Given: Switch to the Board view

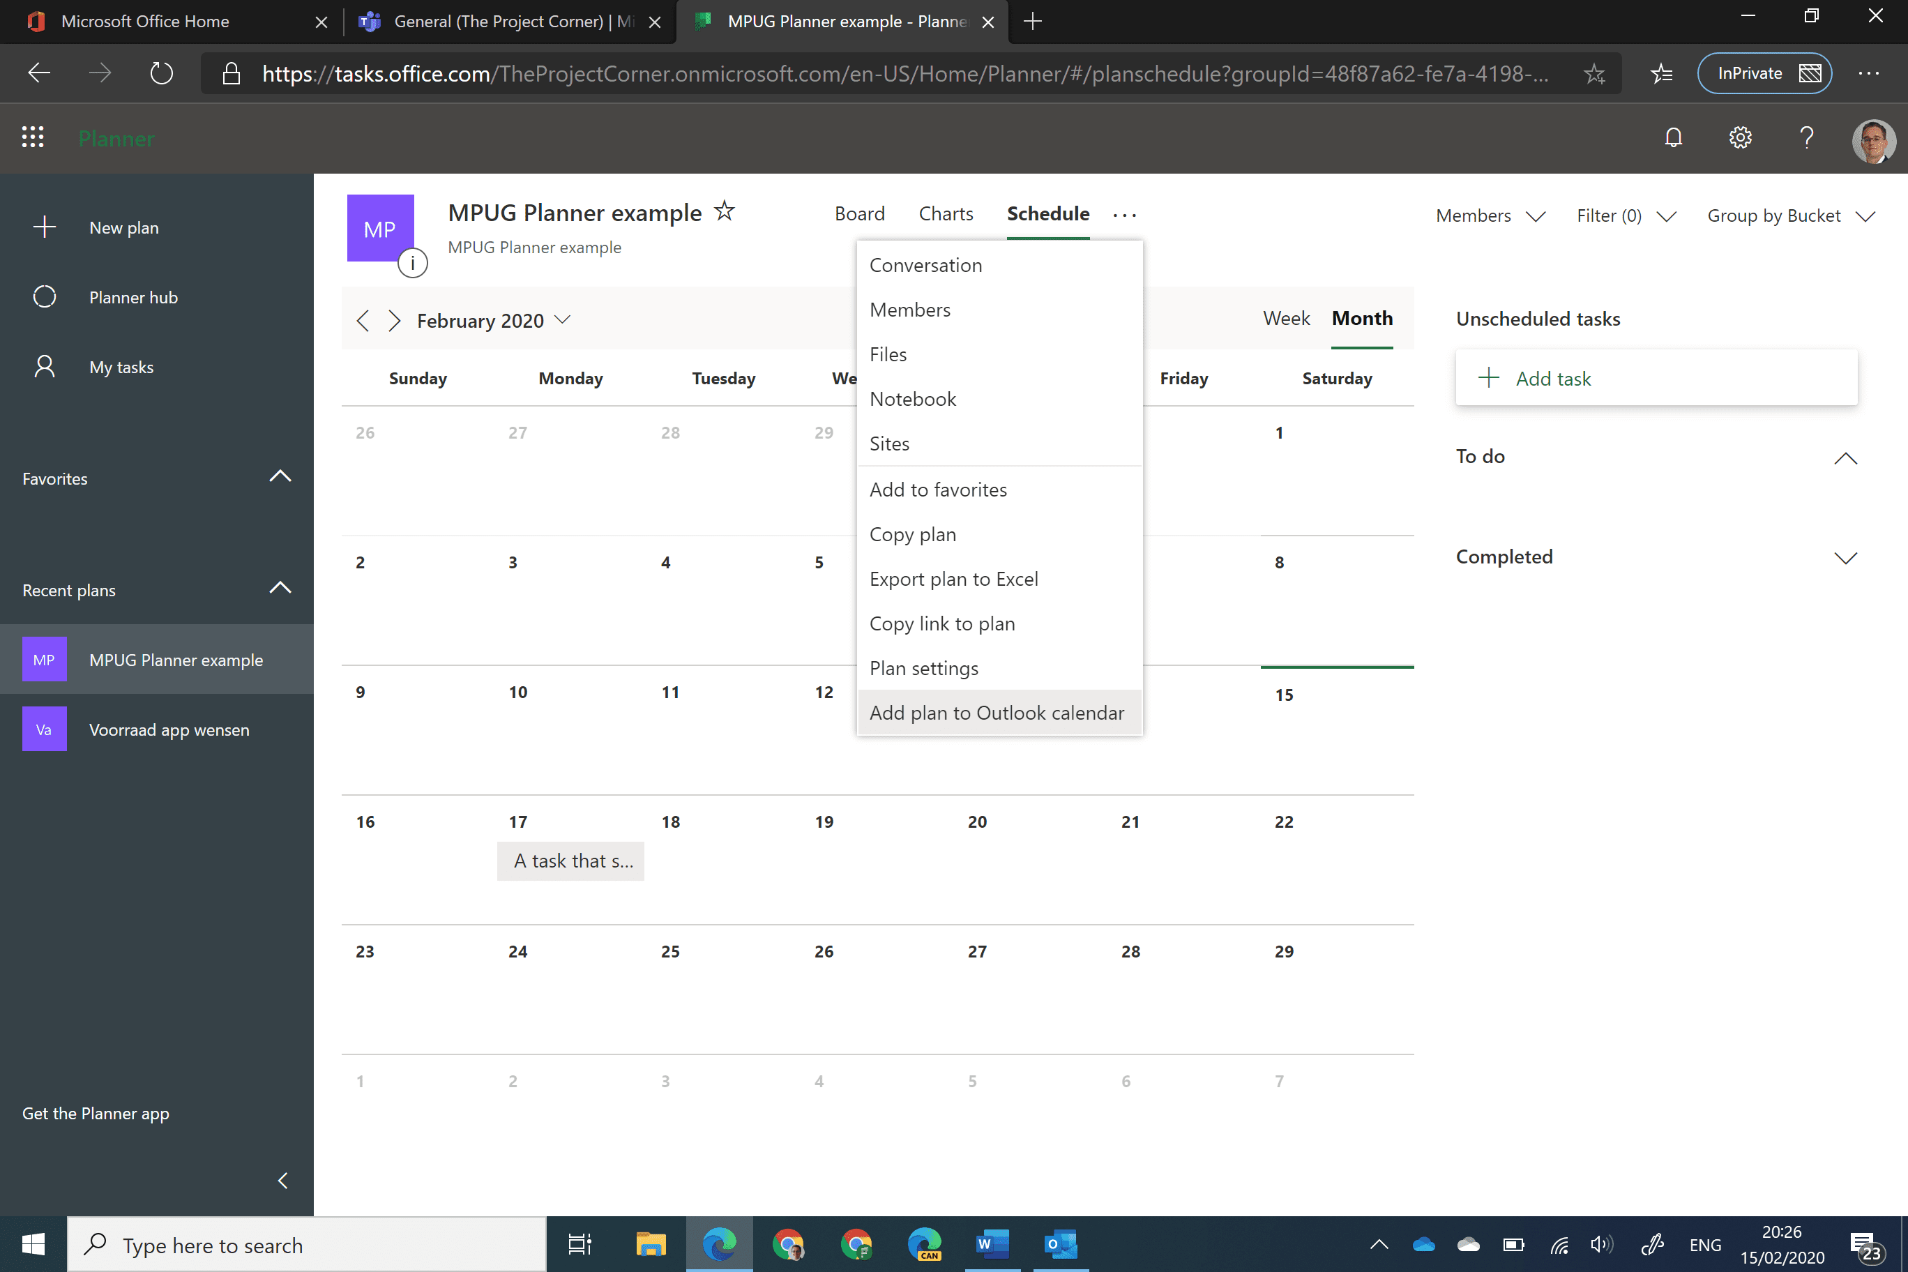Looking at the screenshot, I should tap(859, 213).
